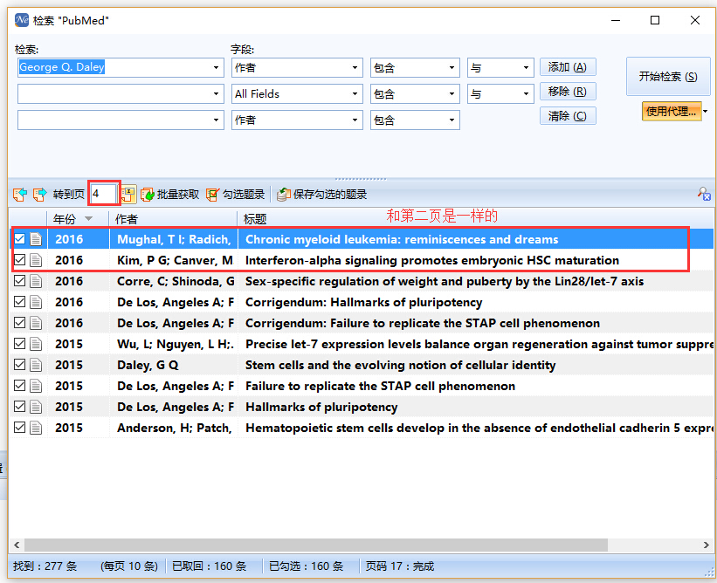Viewport: 717px width, 583px height.
Task: Open document icon of Corrigendum: Failure to replicate row
Action: [x=36, y=323]
